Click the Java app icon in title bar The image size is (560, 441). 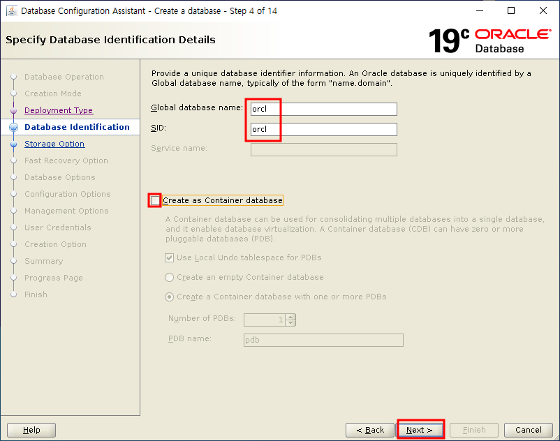point(11,10)
